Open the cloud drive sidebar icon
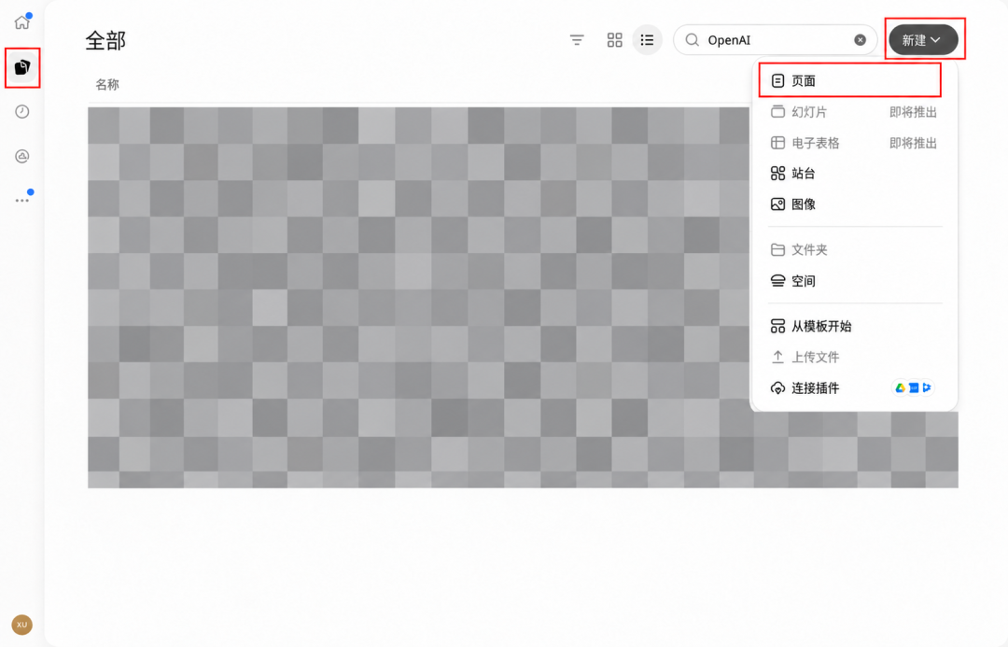The height and width of the screenshot is (647, 1008). click(21, 156)
